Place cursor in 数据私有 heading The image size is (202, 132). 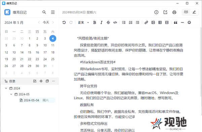click(x=87, y=105)
